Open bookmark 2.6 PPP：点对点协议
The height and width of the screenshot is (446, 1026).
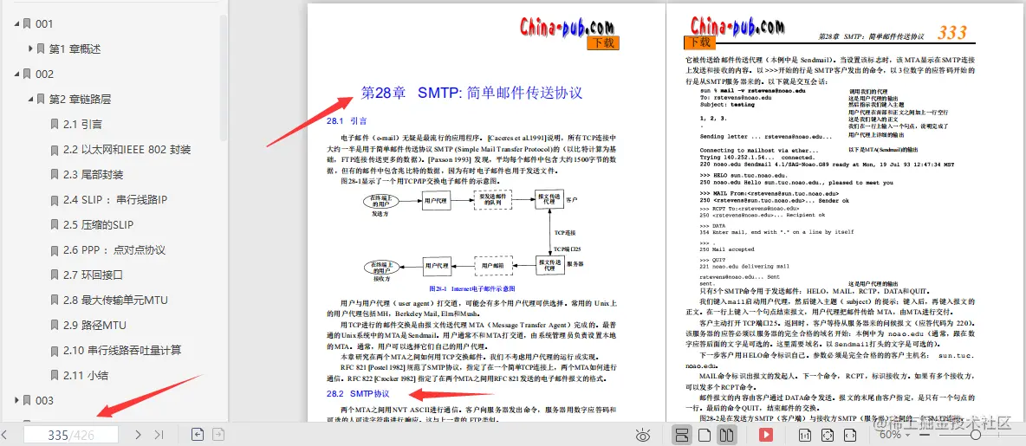pos(114,249)
